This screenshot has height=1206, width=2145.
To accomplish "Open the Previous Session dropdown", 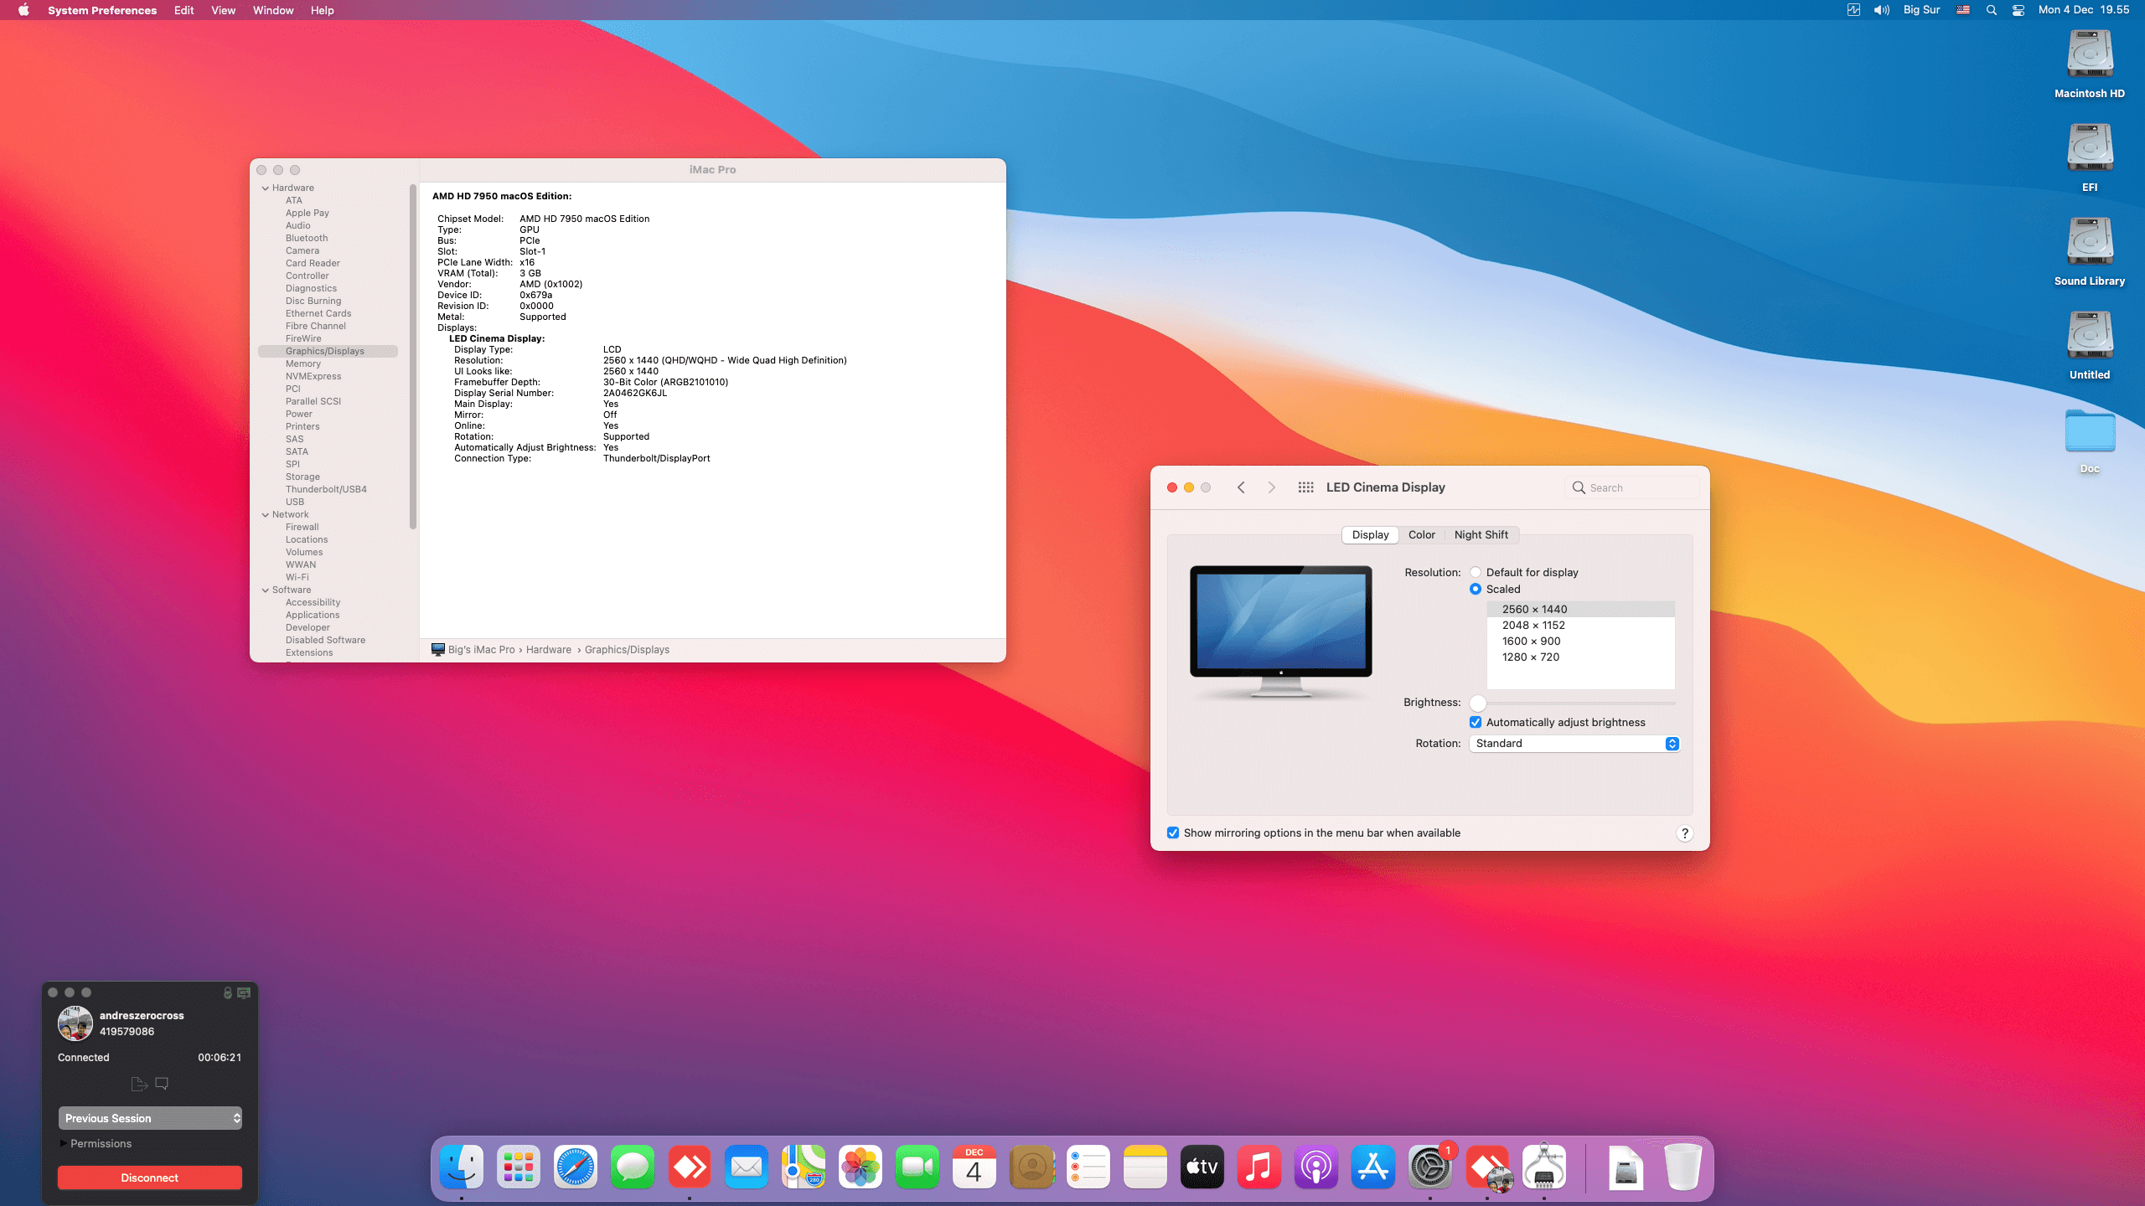I will click(x=150, y=1118).
